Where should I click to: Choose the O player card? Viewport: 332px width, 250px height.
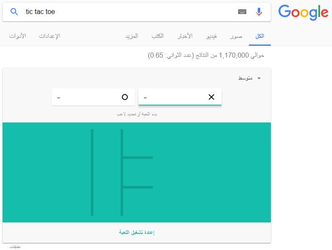[93, 97]
